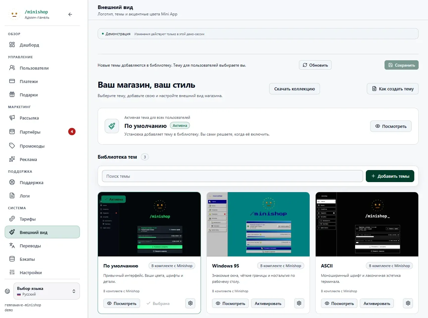Click the Активна badge next to По умолчанию
The height and width of the screenshot is (318, 428).
coord(180,126)
